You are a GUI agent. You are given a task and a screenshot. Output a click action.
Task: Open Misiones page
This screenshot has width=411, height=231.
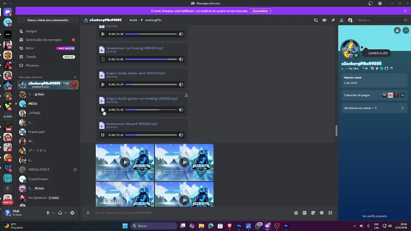click(48, 65)
